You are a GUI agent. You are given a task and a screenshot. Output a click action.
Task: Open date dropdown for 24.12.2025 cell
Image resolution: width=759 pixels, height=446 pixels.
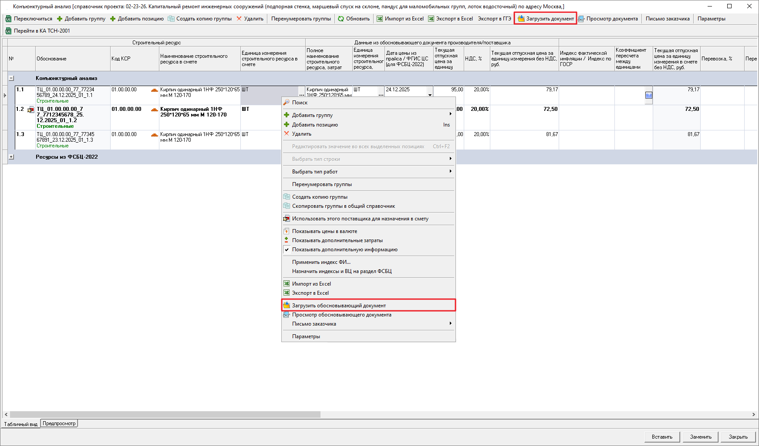[x=430, y=95]
